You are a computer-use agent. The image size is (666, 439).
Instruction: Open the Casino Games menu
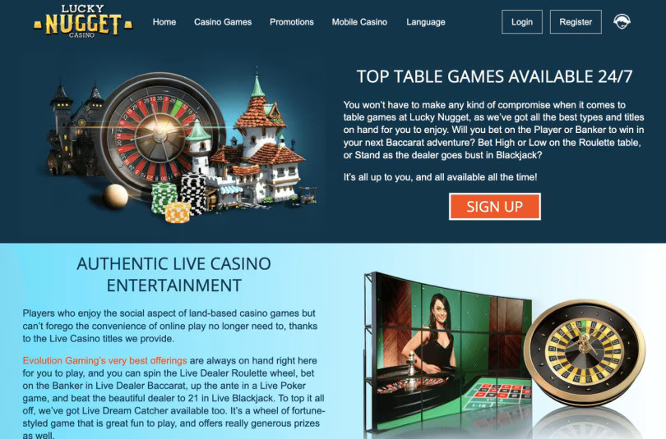tap(223, 22)
